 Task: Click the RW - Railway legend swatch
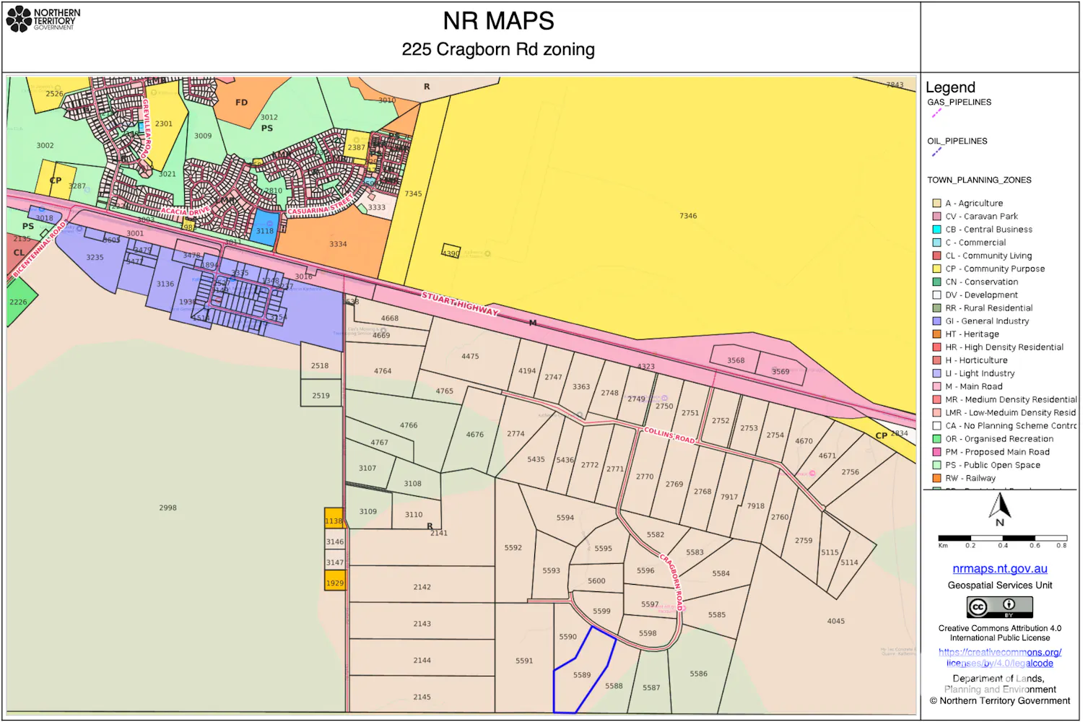coord(936,478)
